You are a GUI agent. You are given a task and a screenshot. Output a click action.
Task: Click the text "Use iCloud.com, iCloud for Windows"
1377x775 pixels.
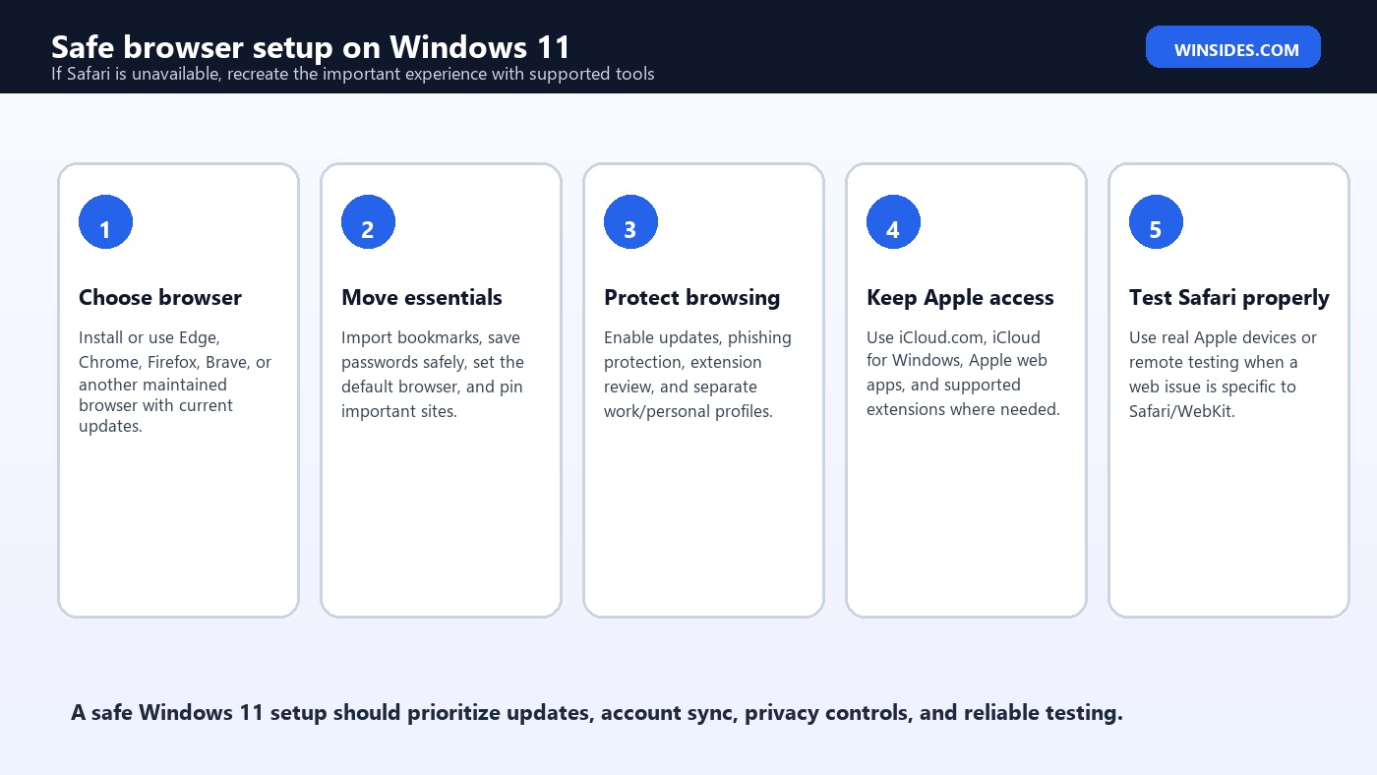[x=963, y=373]
